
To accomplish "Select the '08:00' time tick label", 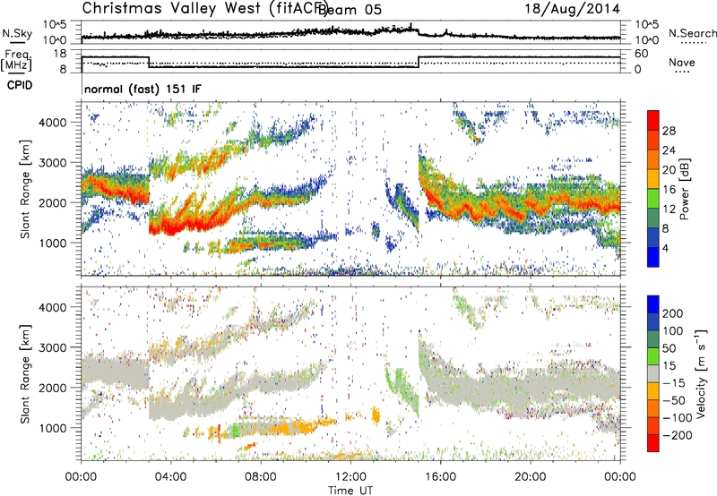I will pos(260,477).
